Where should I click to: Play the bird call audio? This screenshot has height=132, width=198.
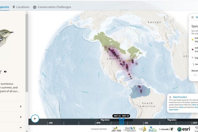[6, 72]
